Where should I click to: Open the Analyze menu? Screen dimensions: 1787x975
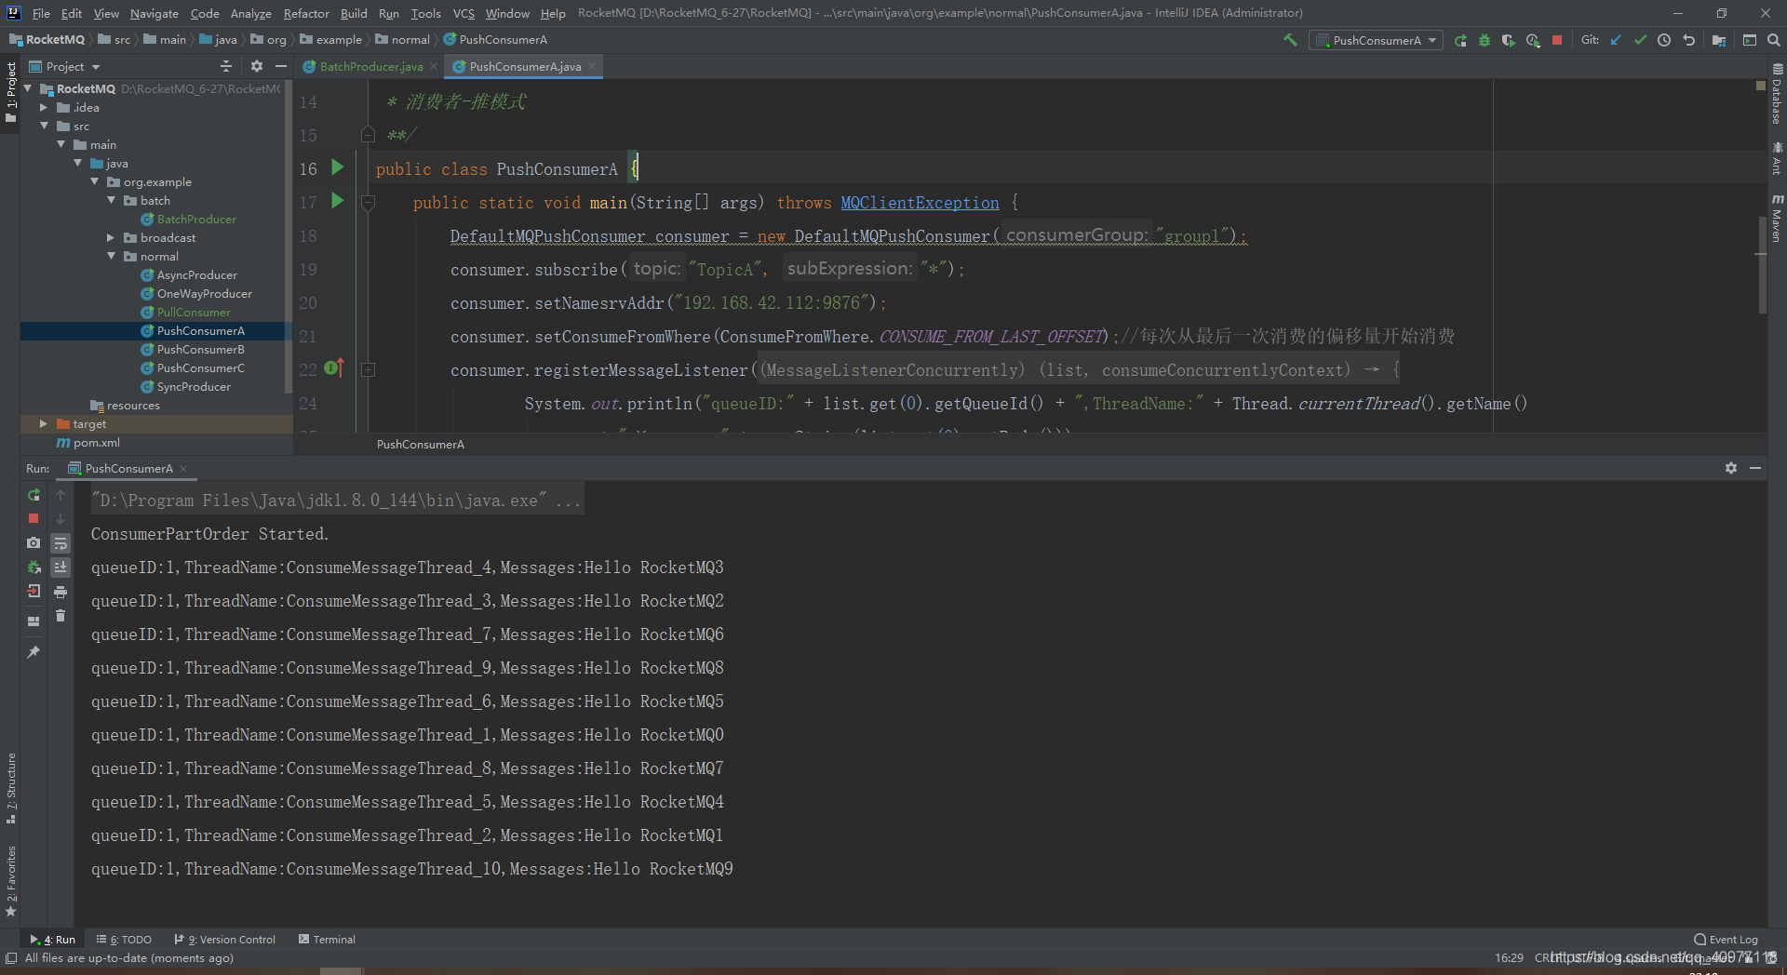point(251,13)
